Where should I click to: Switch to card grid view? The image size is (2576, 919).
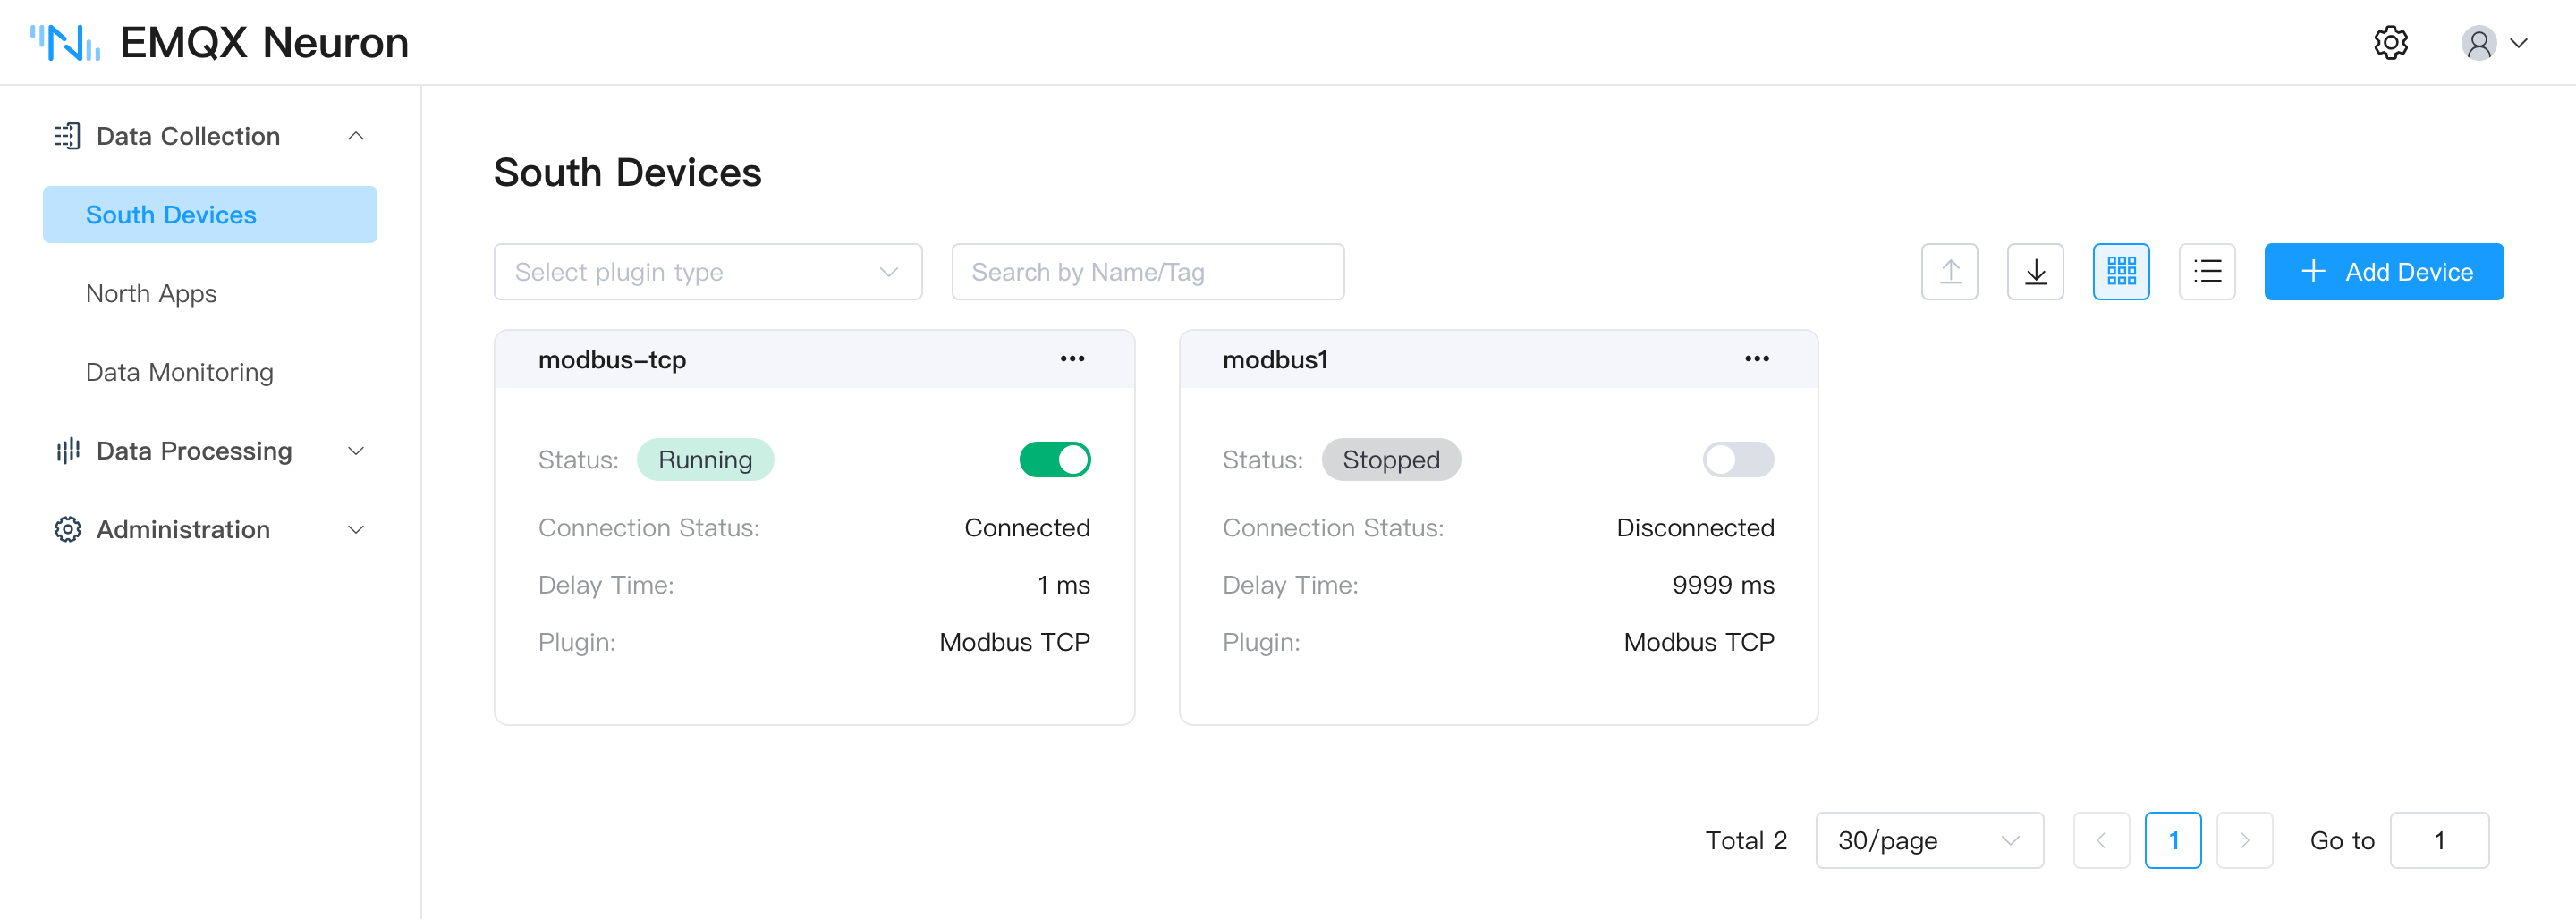[2121, 272]
